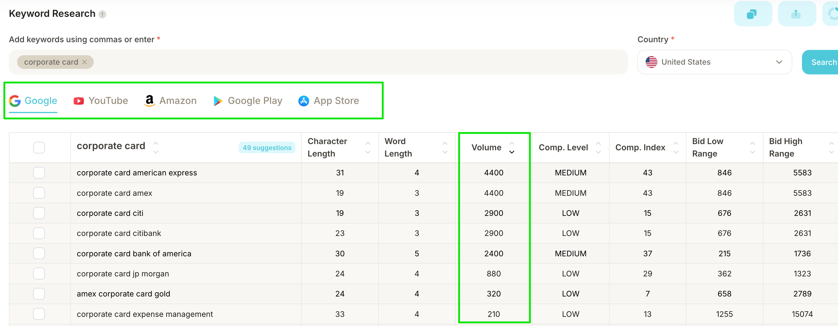This screenshot has width=838, height=326.
Task: Click the YouTube logo icon
Action: point(79,101)
